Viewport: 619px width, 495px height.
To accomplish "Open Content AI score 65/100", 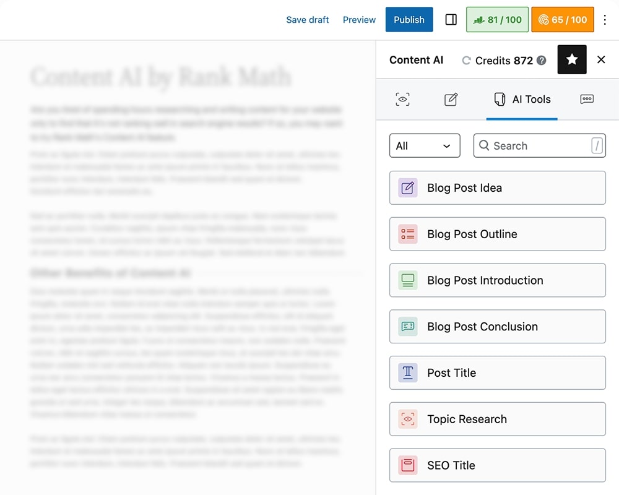I will 562,19.
